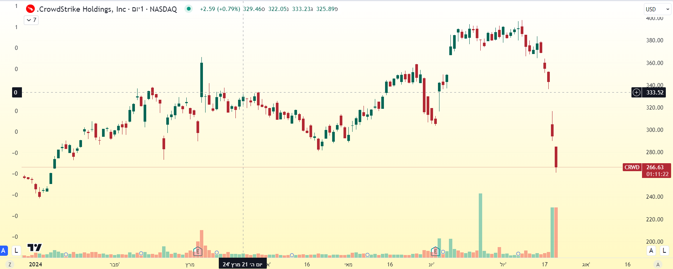The image size is (673, 269).
Task: Toggle A auto-scale on right price axis
Action: (x=651, y=250)
